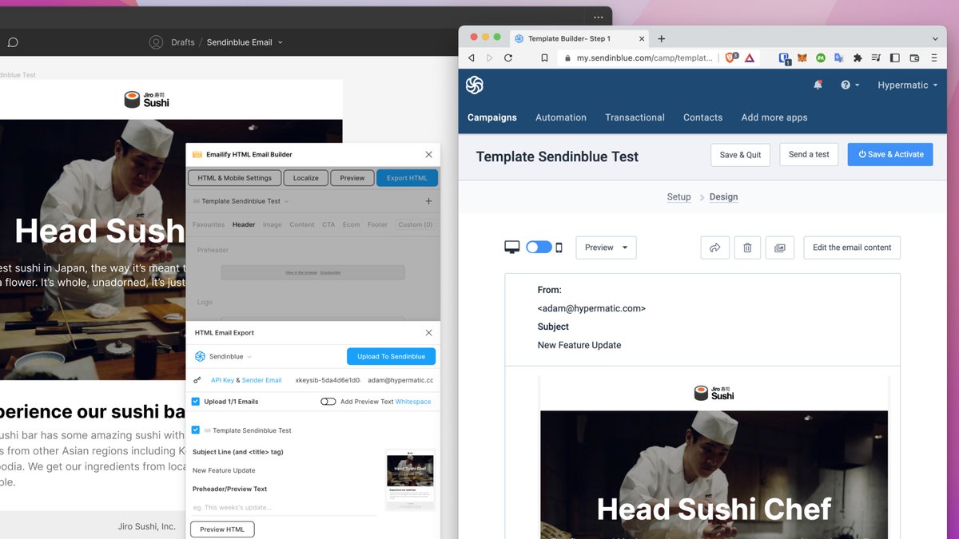The width and height of the screenshot is (959, 539).
Task: Open the Automation menu
Action: pyautogui.click(x=561, y=117)
